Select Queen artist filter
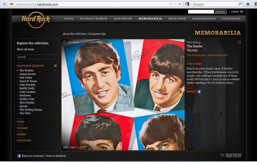The width and height of the screenshot is (257, 162). tap(23, 106)
